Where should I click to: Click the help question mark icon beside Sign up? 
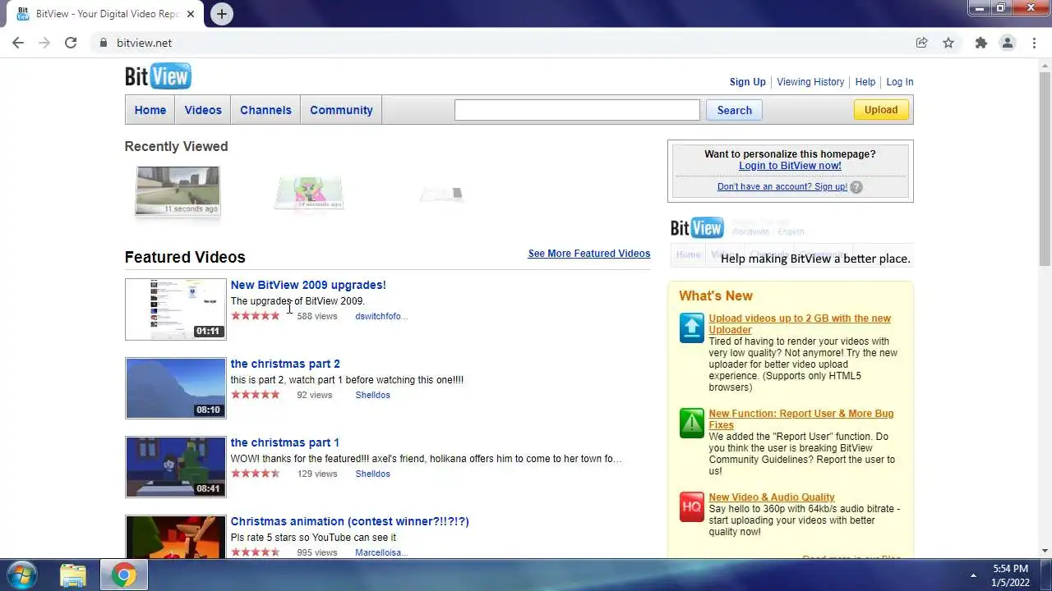[856, 187]
